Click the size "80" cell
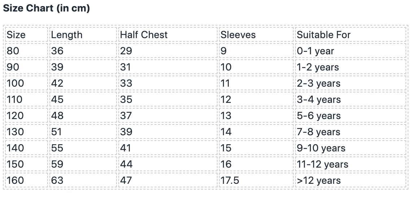The width and height of the screenshot is (412, 200). pos(13,51)
